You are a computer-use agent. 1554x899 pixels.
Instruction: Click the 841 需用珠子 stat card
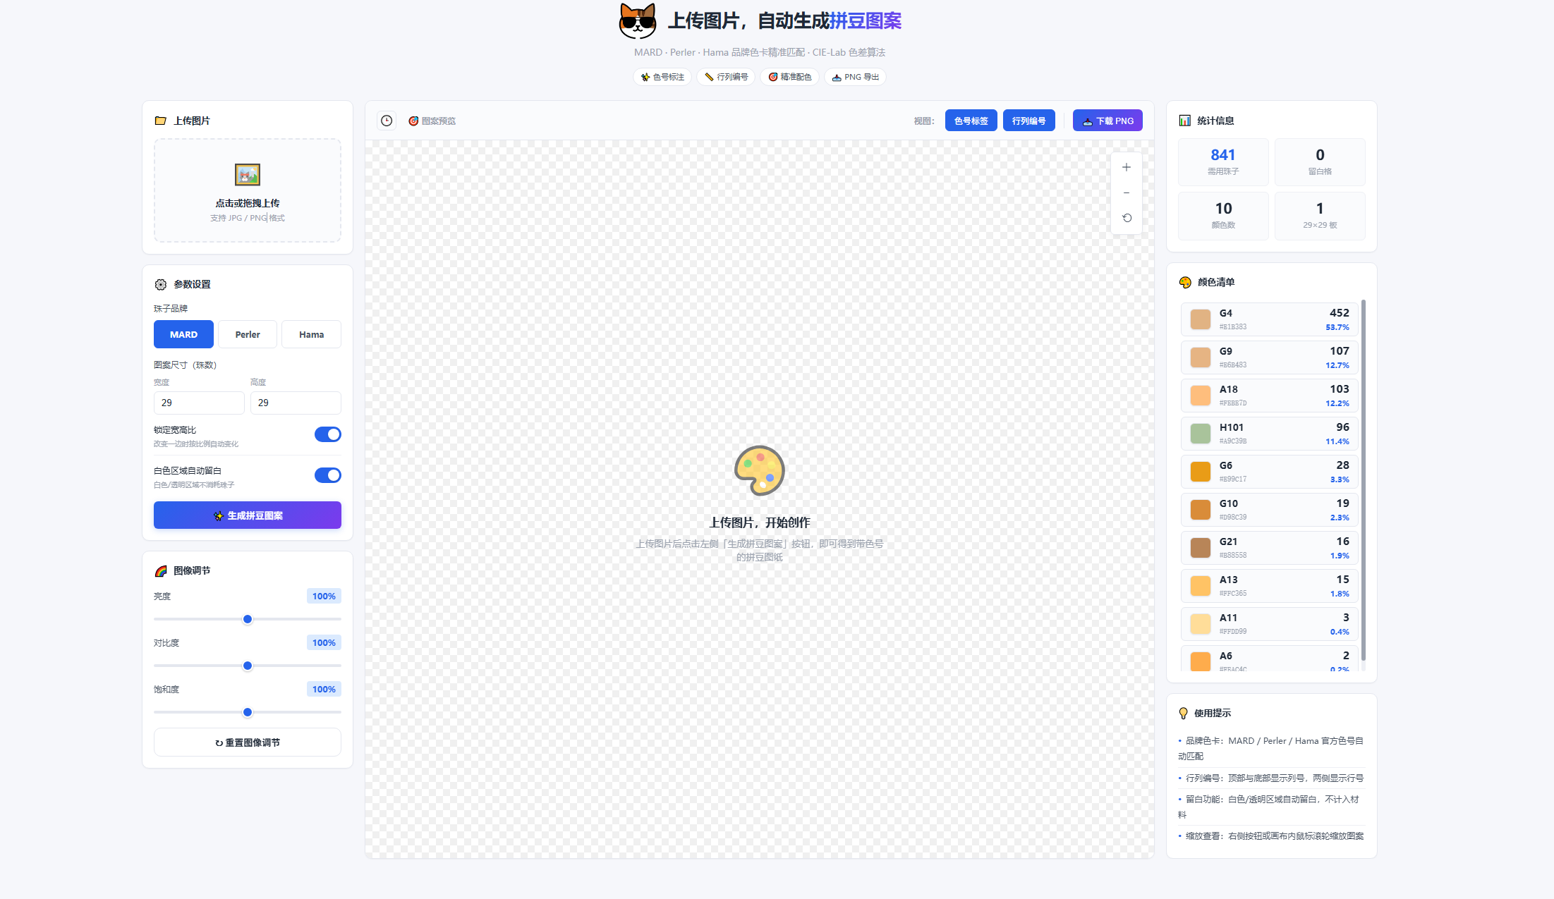[x=1223, y=162]
